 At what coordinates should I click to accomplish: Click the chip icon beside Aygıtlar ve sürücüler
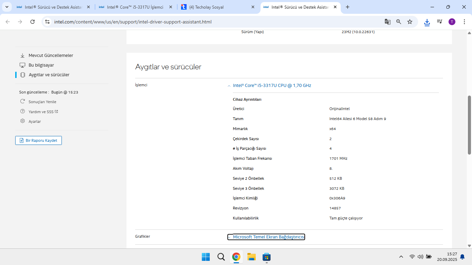(x=22, y=75)
